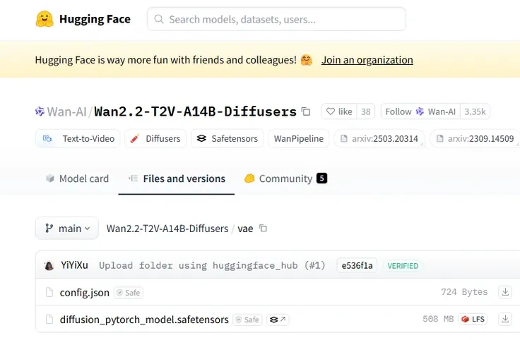
Task: Click the Text-to-Video tag
Action: click(x=78, y=138)
